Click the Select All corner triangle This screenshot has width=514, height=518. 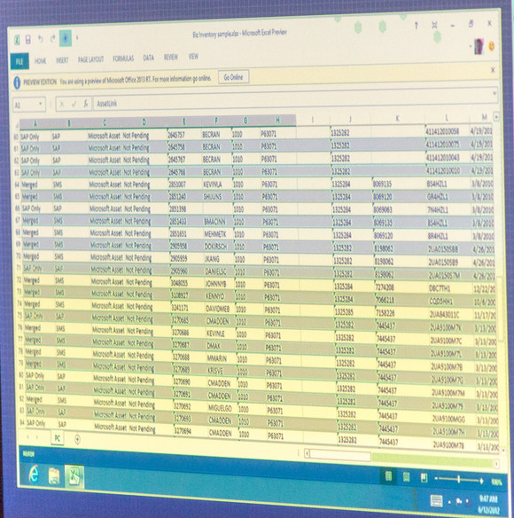(x=17, y=125)
